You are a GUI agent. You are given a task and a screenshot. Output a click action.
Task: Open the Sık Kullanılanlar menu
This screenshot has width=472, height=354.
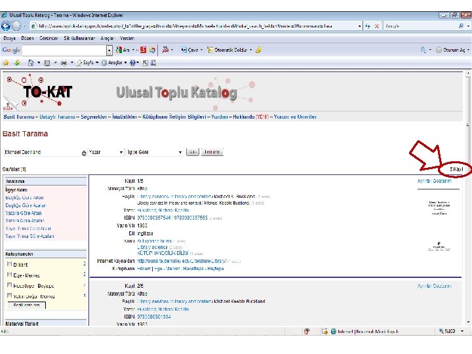point(79,38)
